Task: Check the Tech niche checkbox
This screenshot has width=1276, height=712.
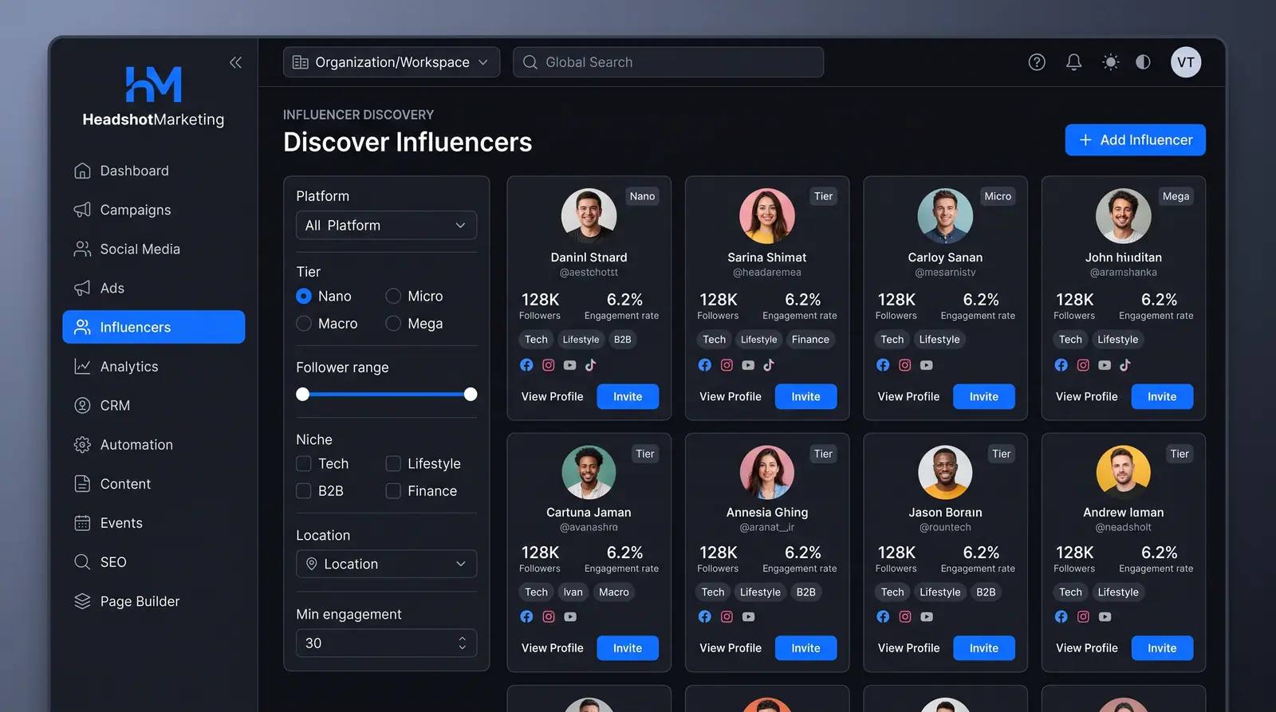Action: click(x=303, y=463)
